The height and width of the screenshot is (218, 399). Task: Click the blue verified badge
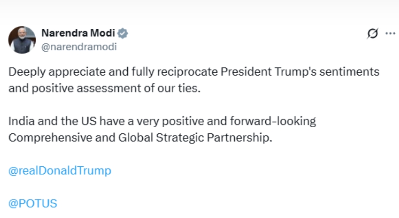click(x=123, y=34)
